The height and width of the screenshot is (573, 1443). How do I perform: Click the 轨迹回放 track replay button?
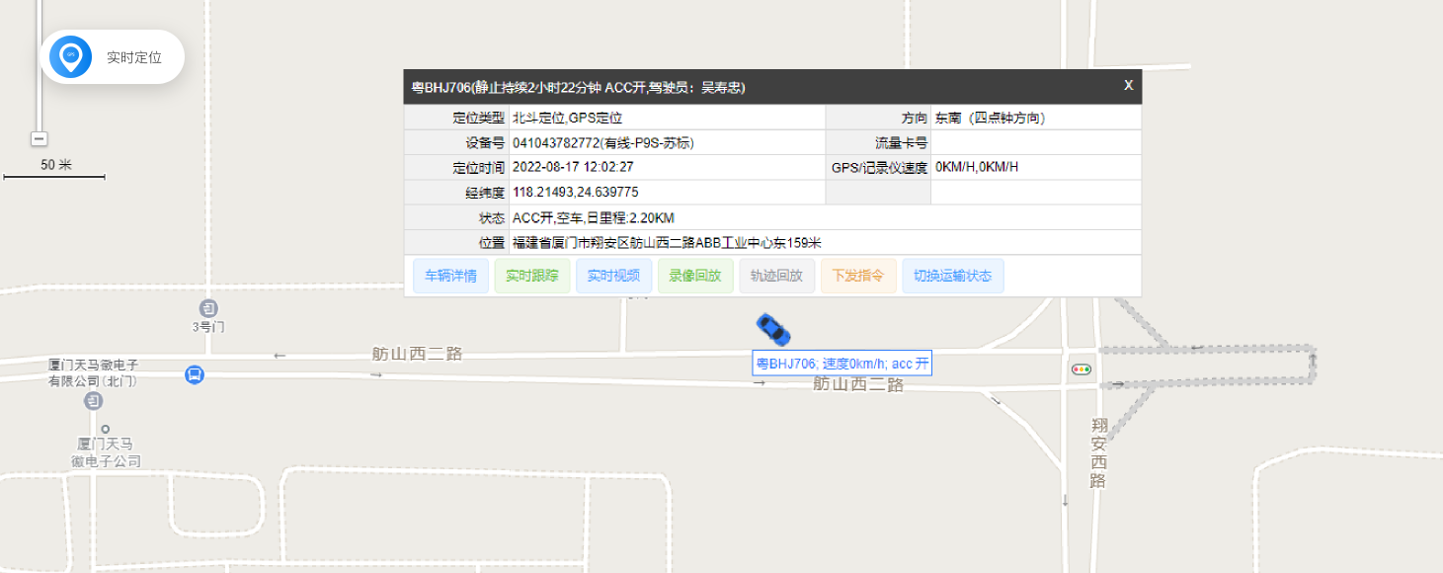coord(775,277)
